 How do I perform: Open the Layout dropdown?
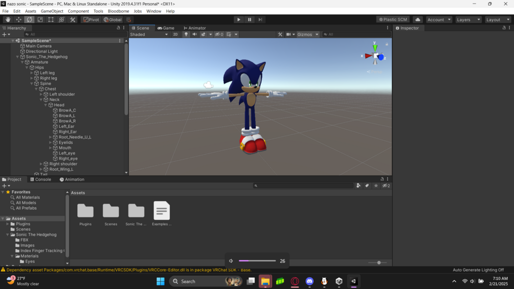[498, 19]
